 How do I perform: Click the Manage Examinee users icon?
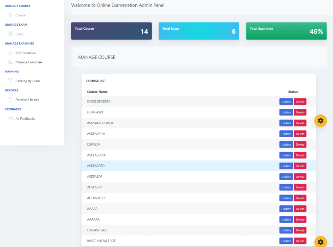pyautogui.click(x=10, y=62)
